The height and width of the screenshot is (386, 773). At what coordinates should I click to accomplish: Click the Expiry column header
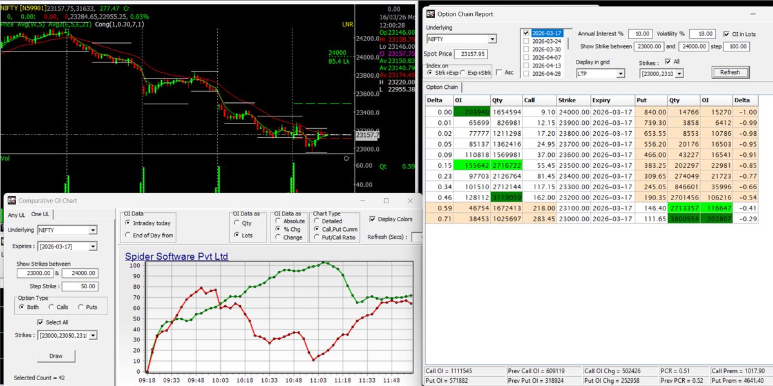pyautogui.click(x=612, y=100)
